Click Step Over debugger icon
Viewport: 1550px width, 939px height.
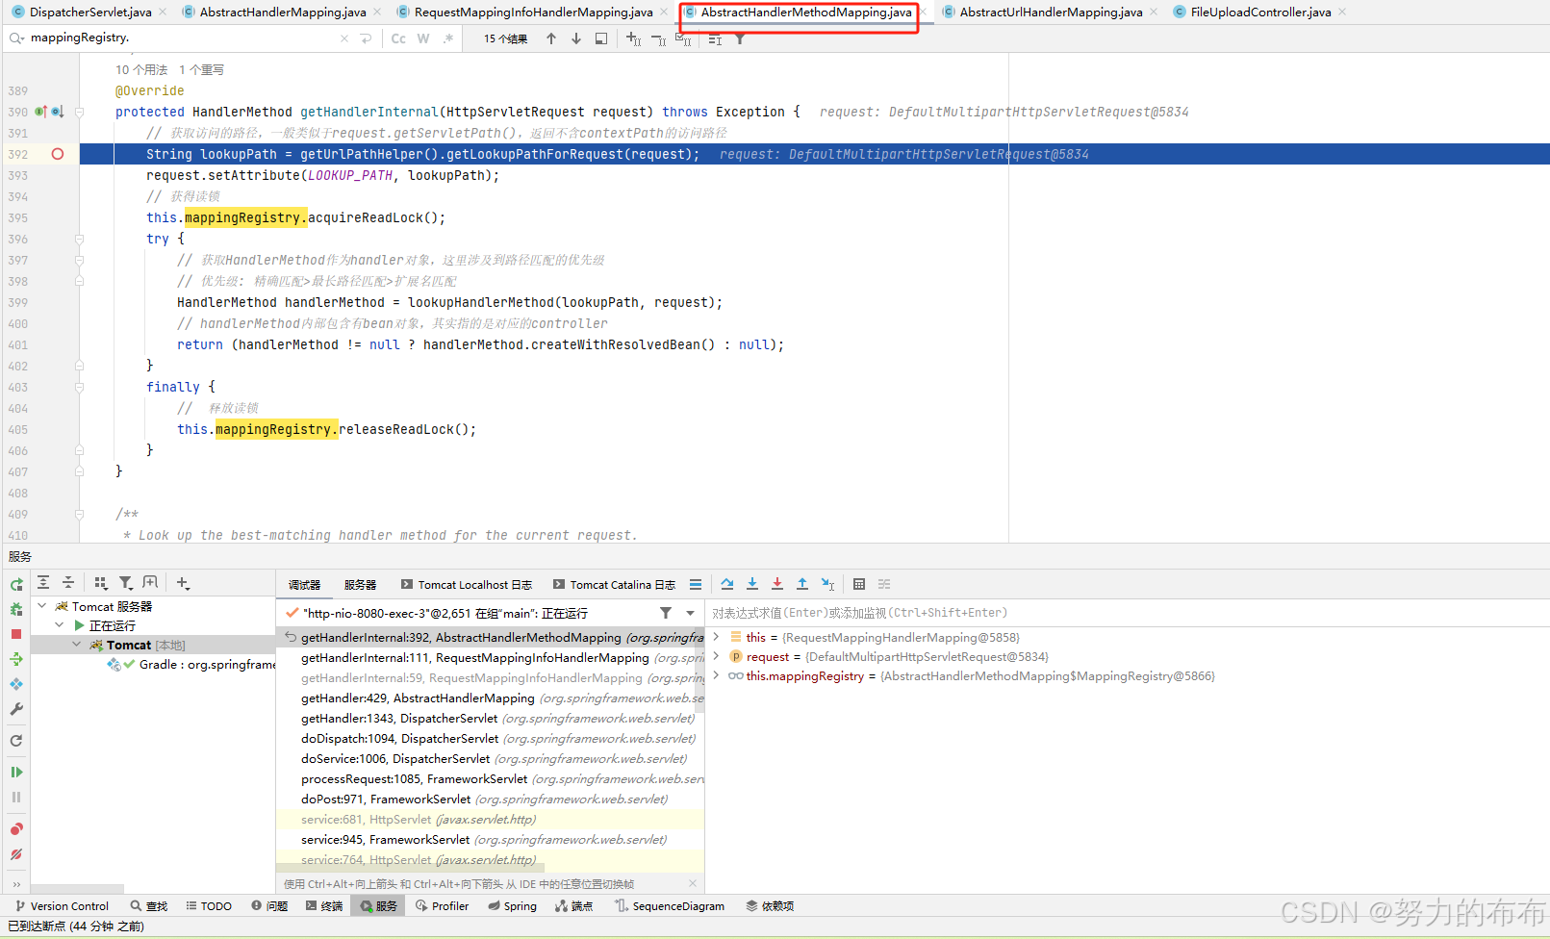click(727, 584)
